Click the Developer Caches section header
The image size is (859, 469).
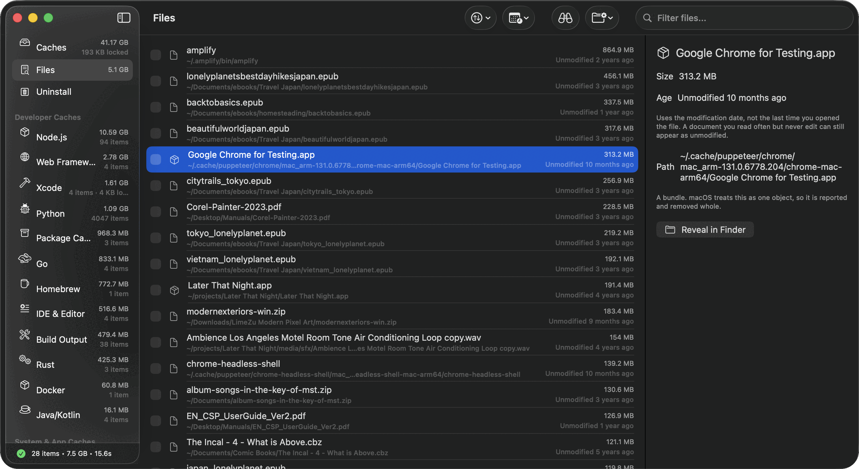pos(48,117)
